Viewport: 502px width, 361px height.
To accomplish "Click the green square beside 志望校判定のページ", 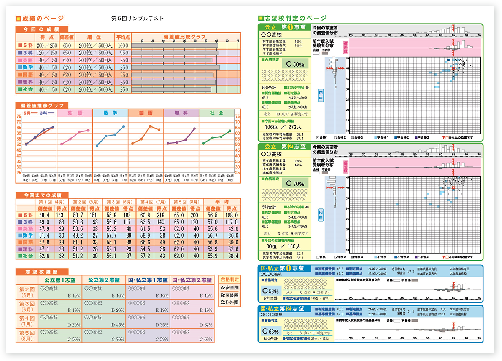I will (261, 18).
